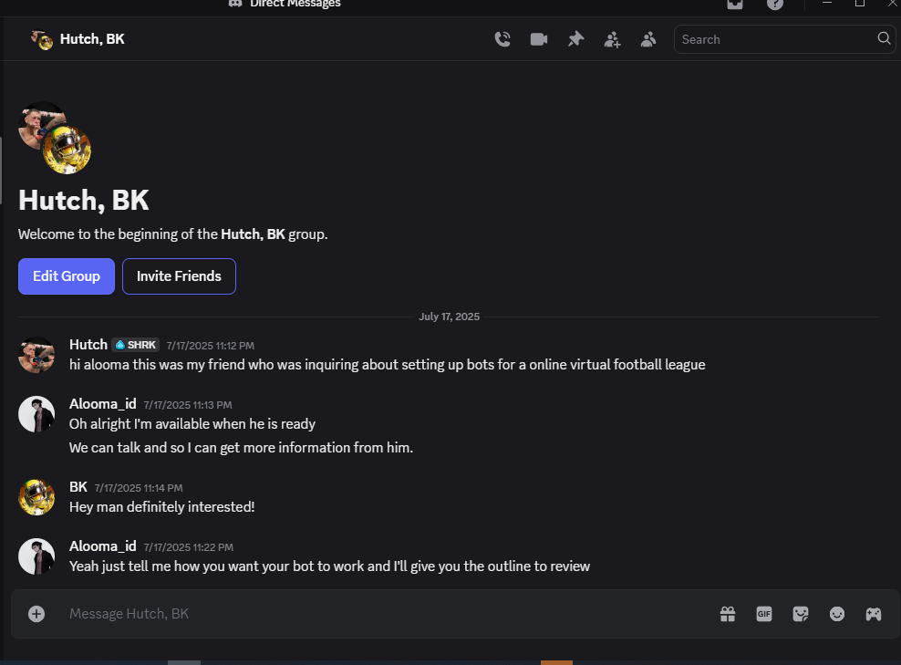
Task: Open the Help icon in title bar
Action: (x=775, y=4)
